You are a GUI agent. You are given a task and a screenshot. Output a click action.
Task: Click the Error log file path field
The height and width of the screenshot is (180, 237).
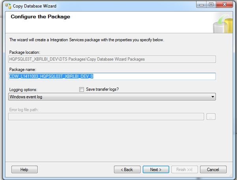pos(106,117)
